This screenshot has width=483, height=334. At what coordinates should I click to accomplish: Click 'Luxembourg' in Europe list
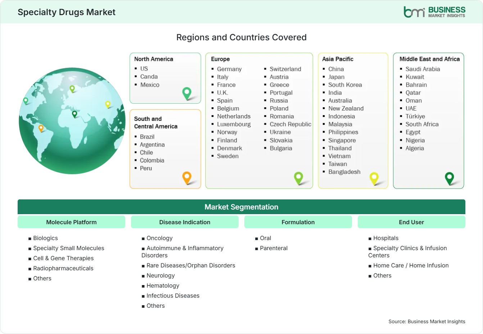pos(234,124)
